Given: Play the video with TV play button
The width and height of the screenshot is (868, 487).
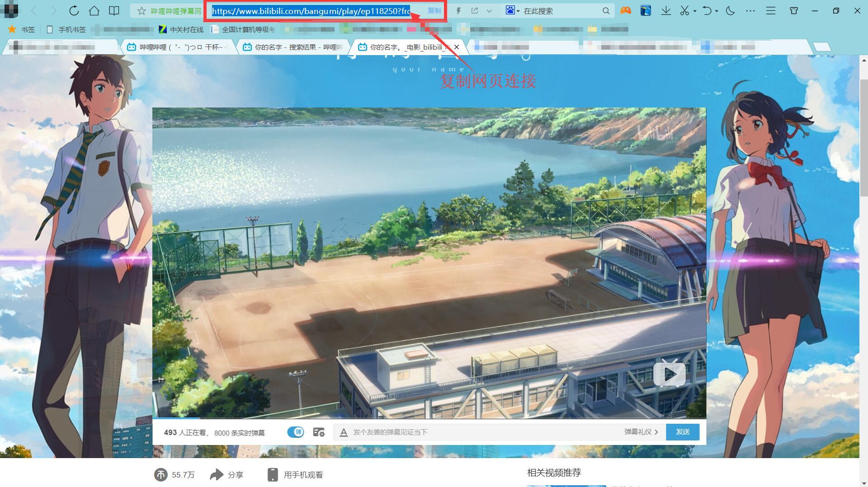Looking at the screenshot, I should (670, 373).
